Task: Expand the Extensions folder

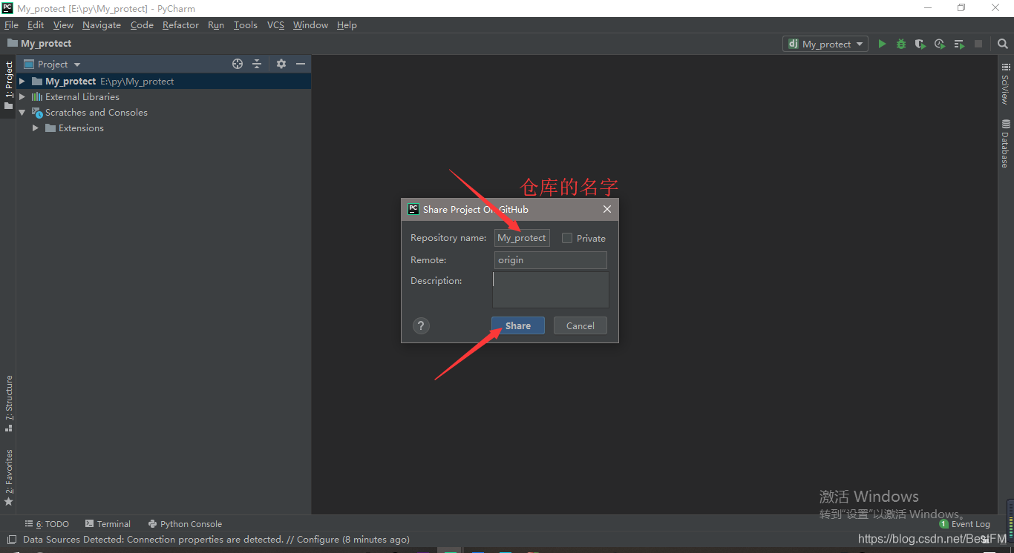Action: [x=36, y=128]
